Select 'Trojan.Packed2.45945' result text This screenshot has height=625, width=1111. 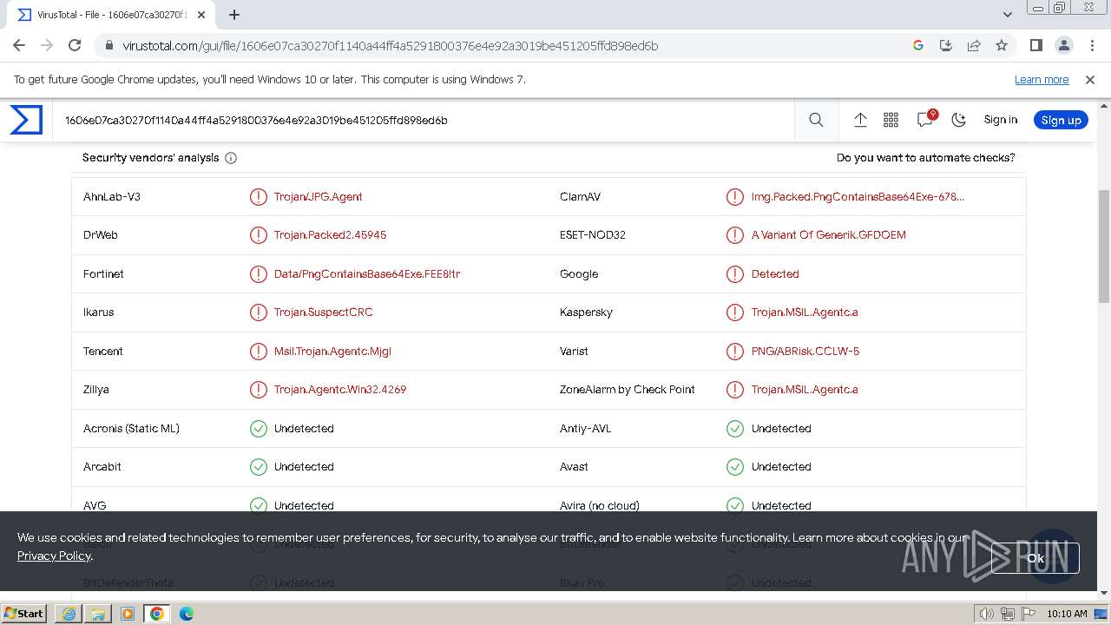click(x=330, y=235)
